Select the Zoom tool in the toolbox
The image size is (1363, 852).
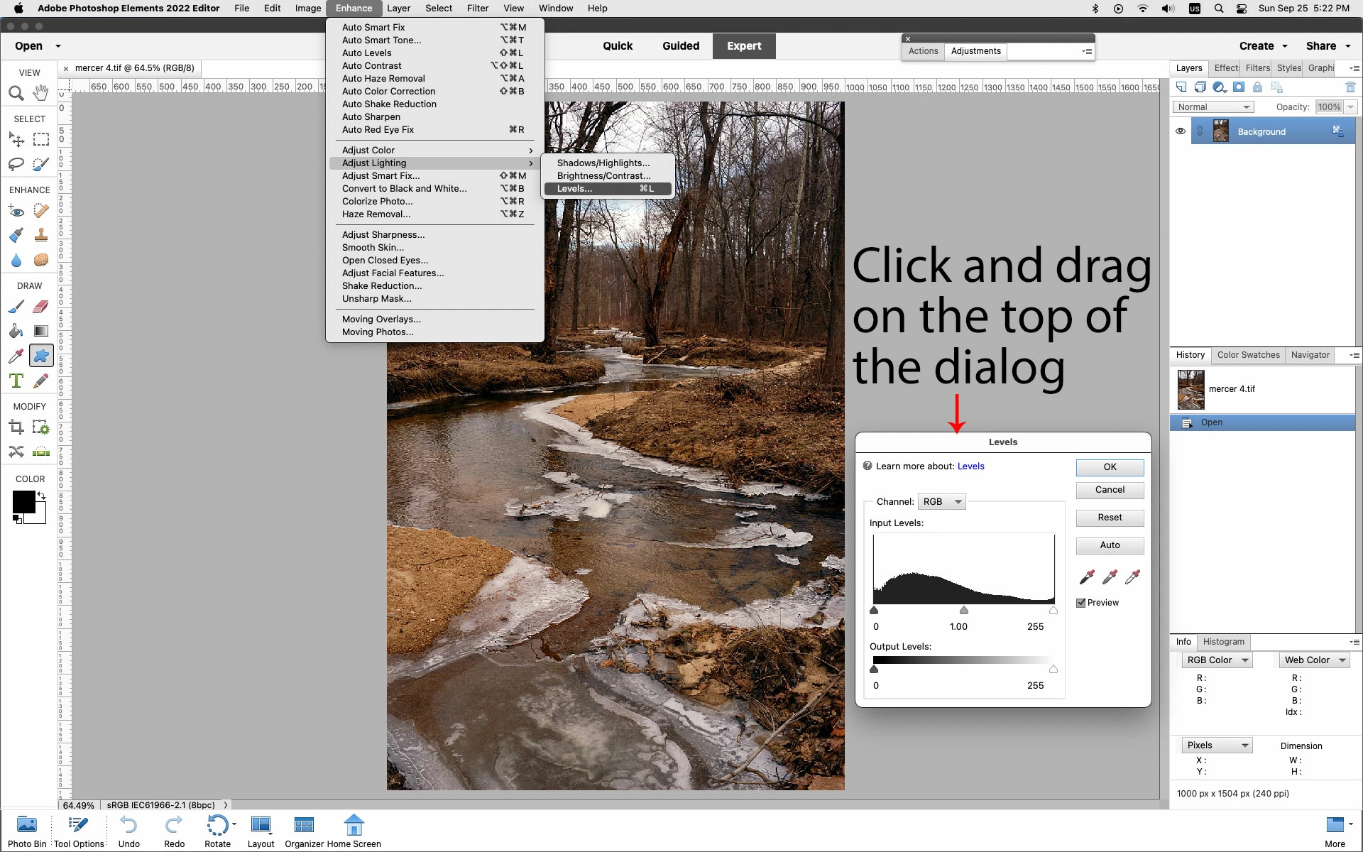click(x=16, y=93)
